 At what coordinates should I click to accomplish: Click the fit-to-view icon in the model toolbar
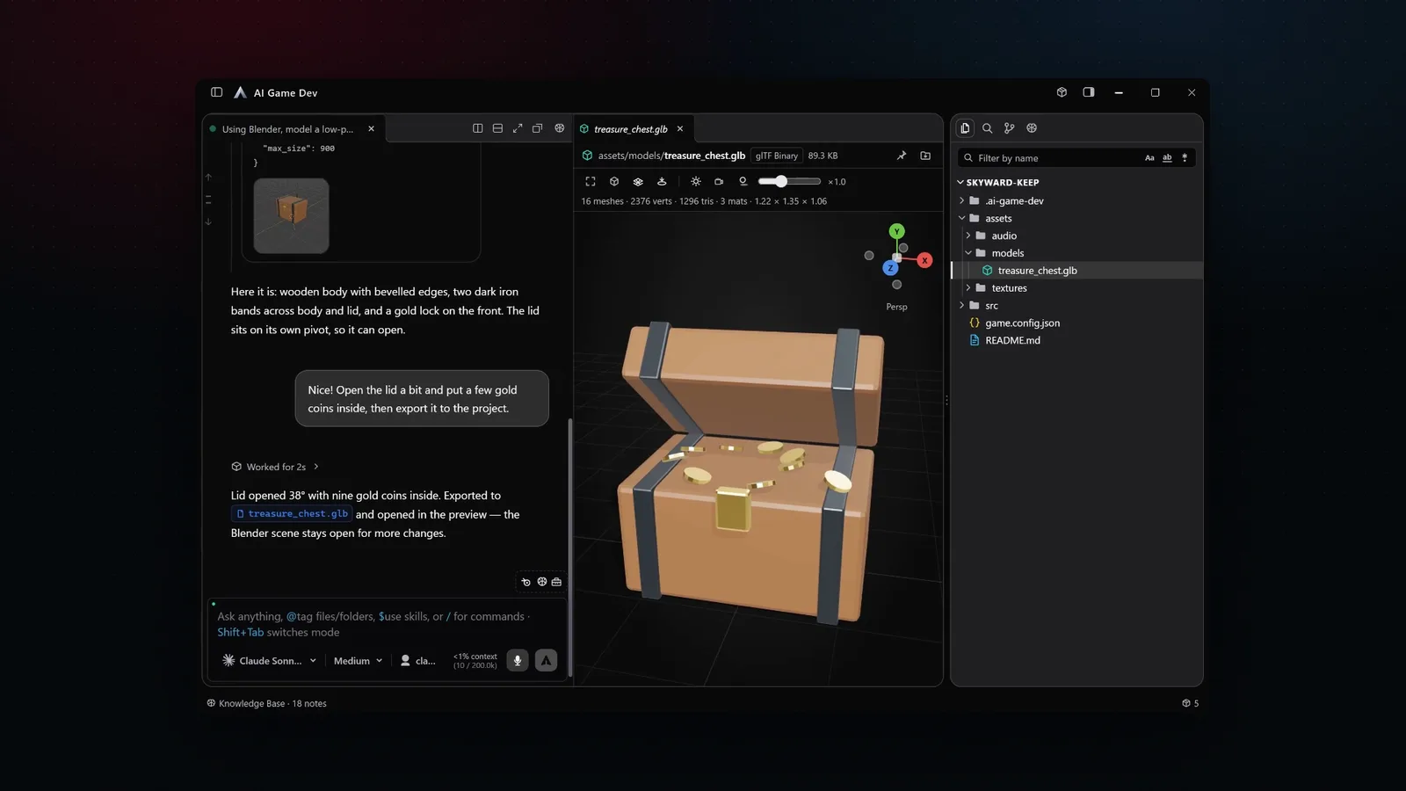tap(591, 182)
